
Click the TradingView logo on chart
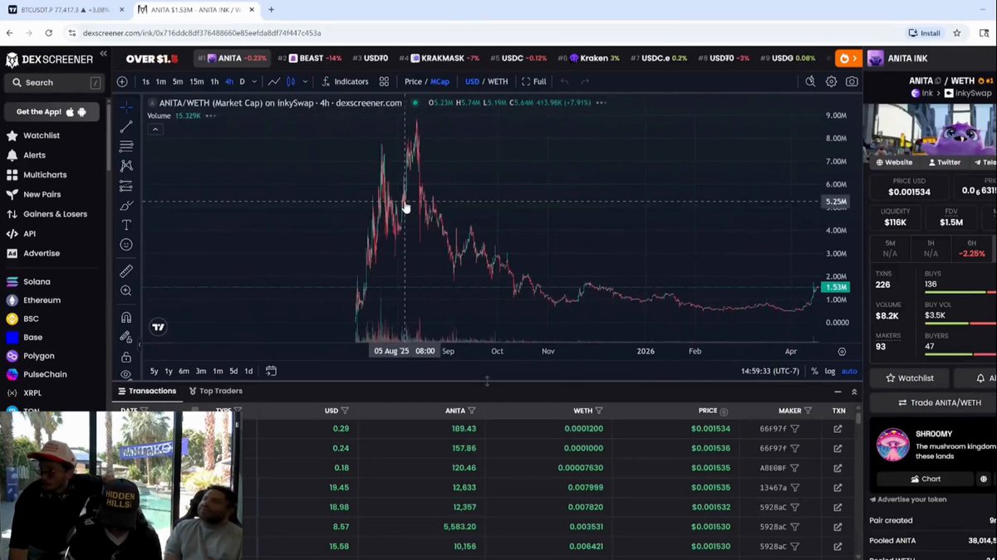(x=158, y=327)
